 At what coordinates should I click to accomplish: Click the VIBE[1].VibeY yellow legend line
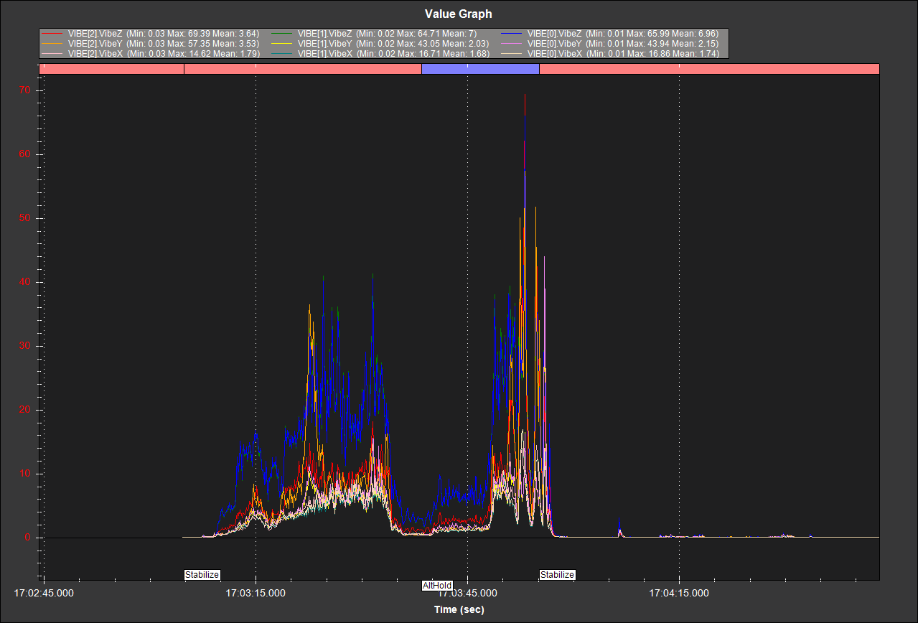click(x=282, y=44)
